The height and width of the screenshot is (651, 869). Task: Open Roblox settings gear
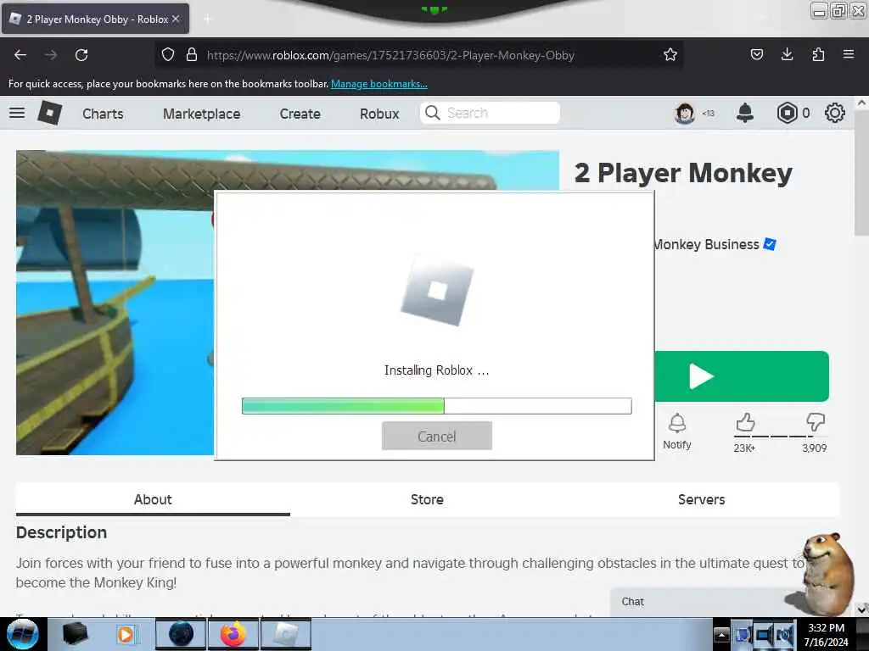835,113
